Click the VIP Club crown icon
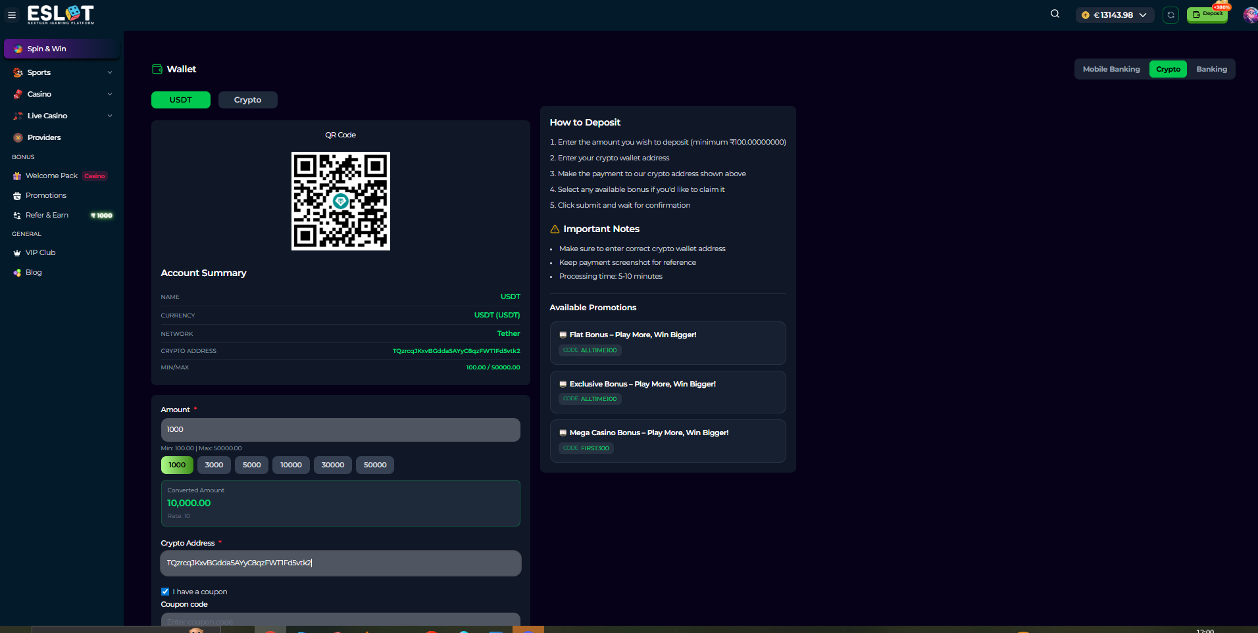Viewport: 1258px width, 633px height. pyautogui.click(x=17, y=252)
